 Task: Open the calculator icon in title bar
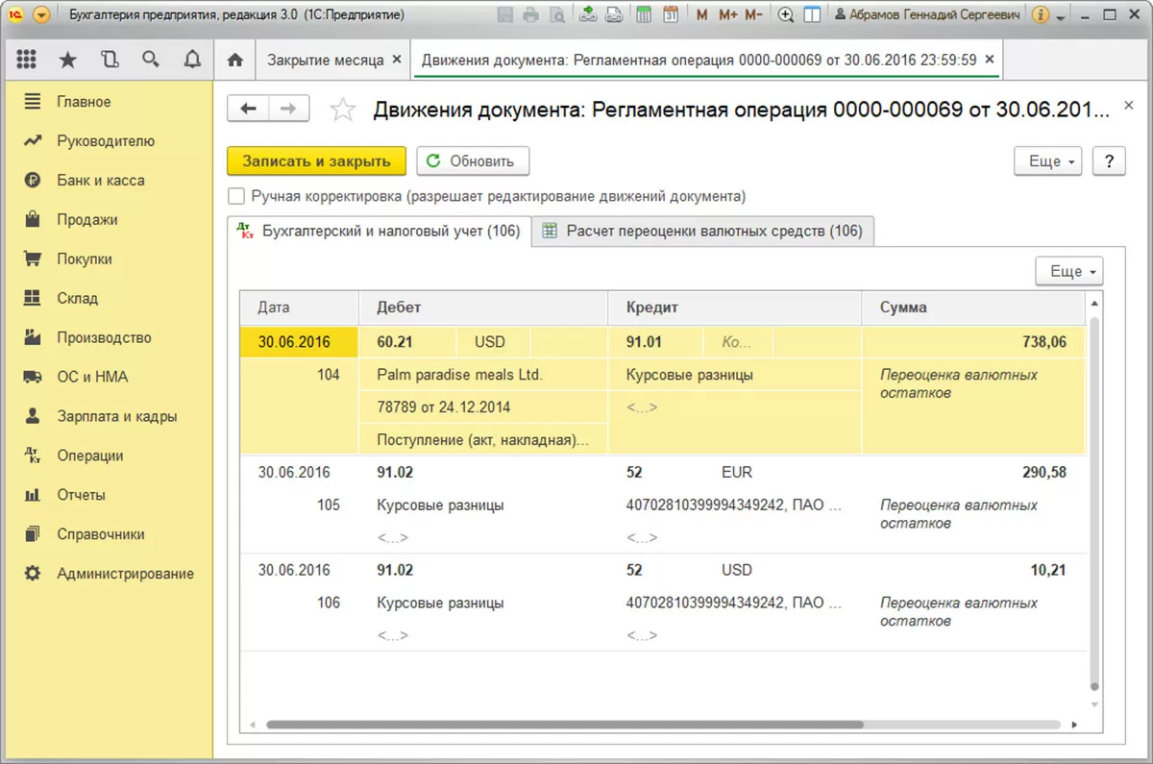point(644,15)
